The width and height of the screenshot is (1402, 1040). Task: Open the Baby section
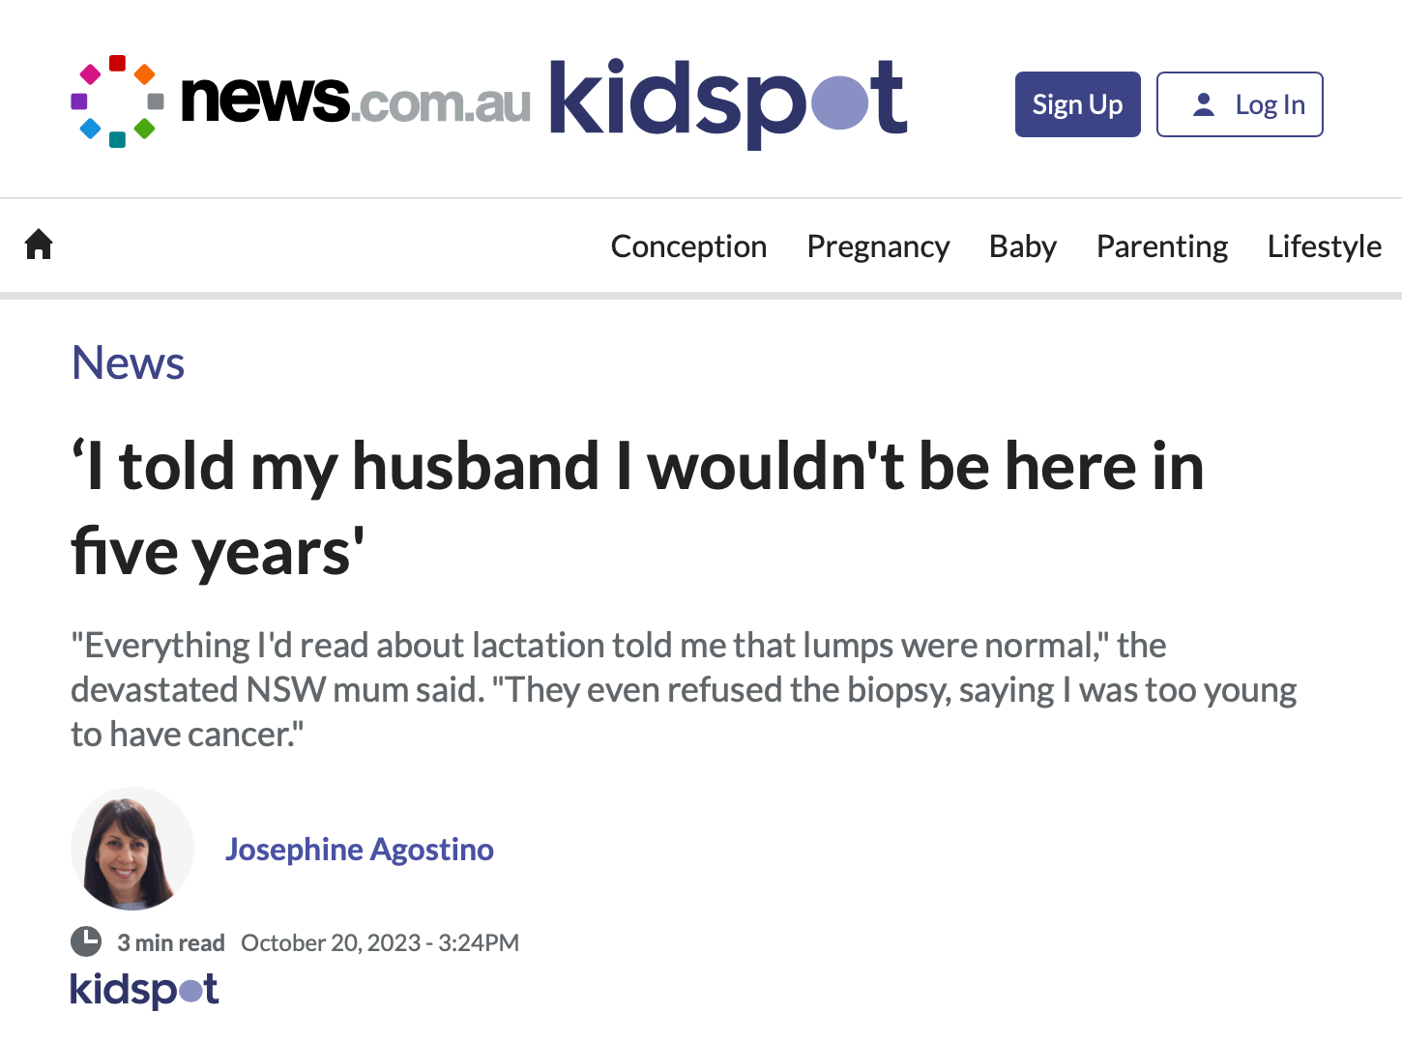coord(1022,246)
